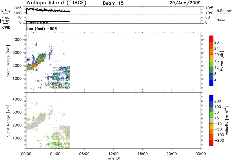This screenshot has height=160, width=232.
Task: Click the '200' tick on Velocity scale
Action: [x=218, y=101]
